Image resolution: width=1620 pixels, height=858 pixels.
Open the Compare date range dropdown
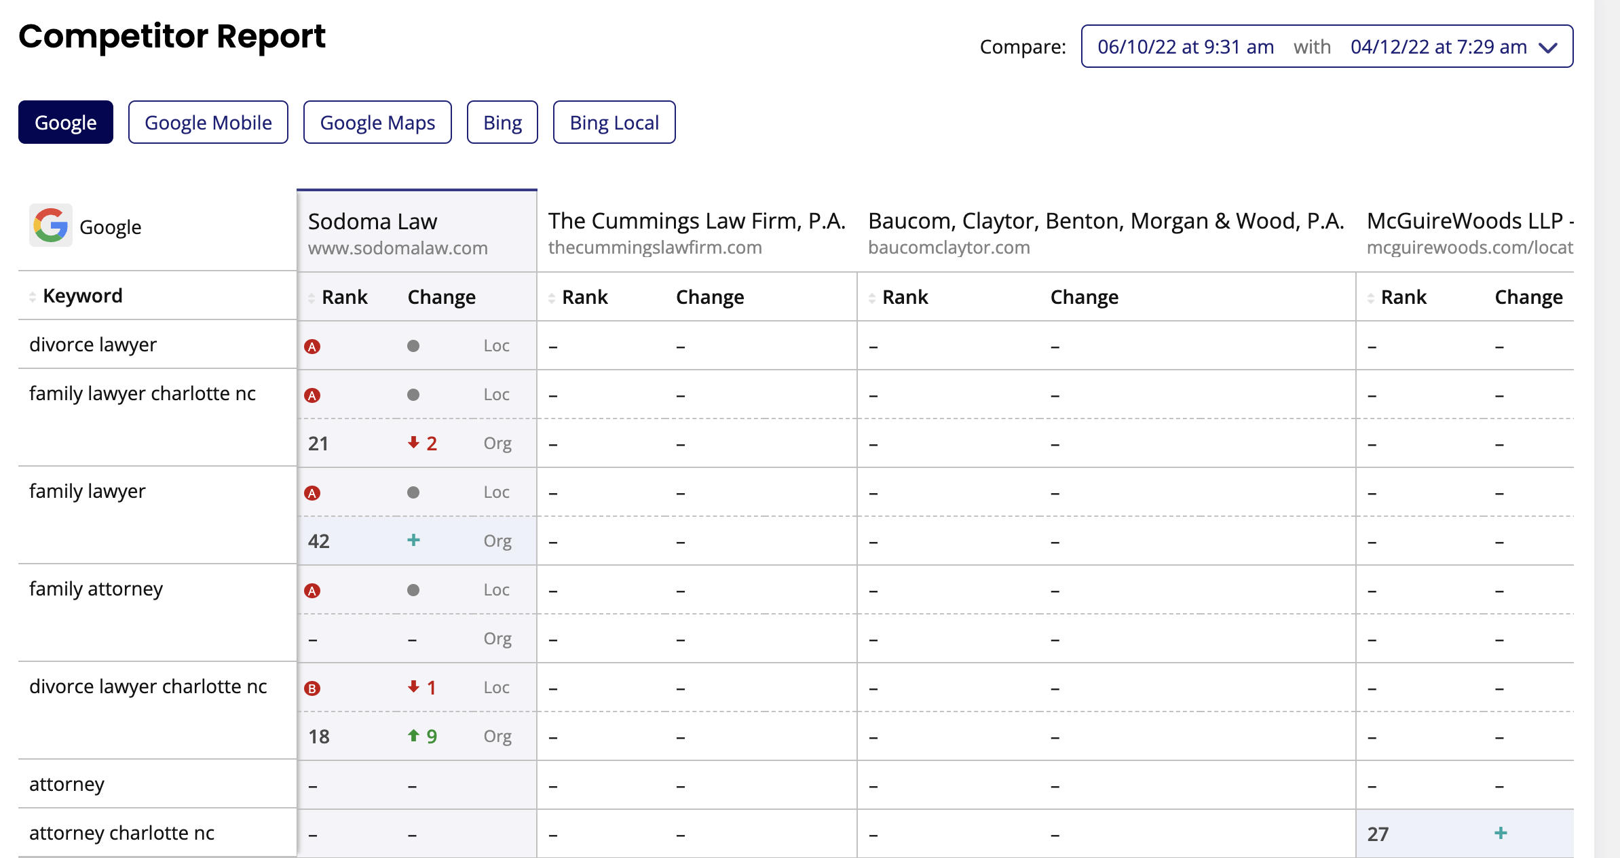point(1327,46)
